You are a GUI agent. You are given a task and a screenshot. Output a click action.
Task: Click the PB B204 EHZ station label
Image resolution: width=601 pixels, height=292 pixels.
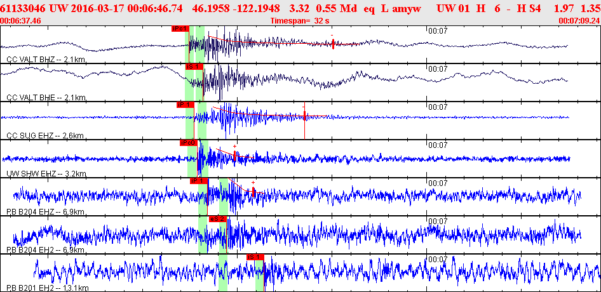coord(46,211)
